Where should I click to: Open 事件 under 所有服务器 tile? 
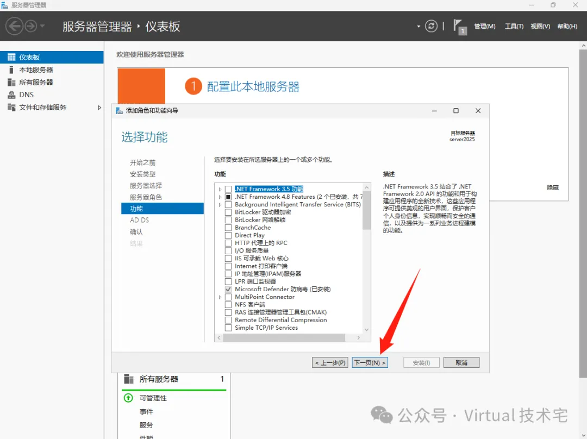146,412
